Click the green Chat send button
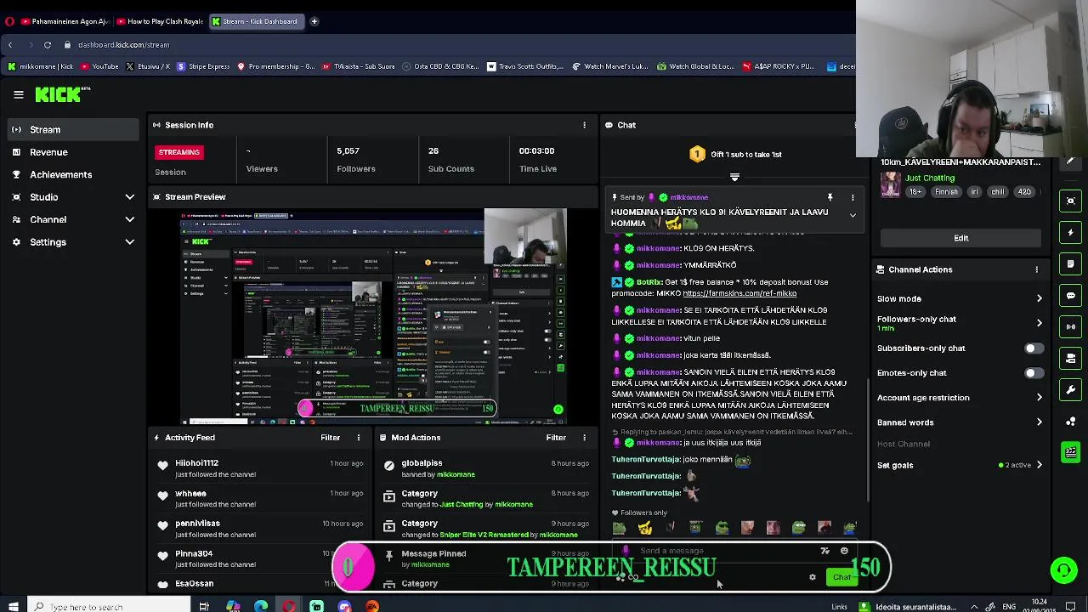1088x612 pixels. [x=841, y=577]
